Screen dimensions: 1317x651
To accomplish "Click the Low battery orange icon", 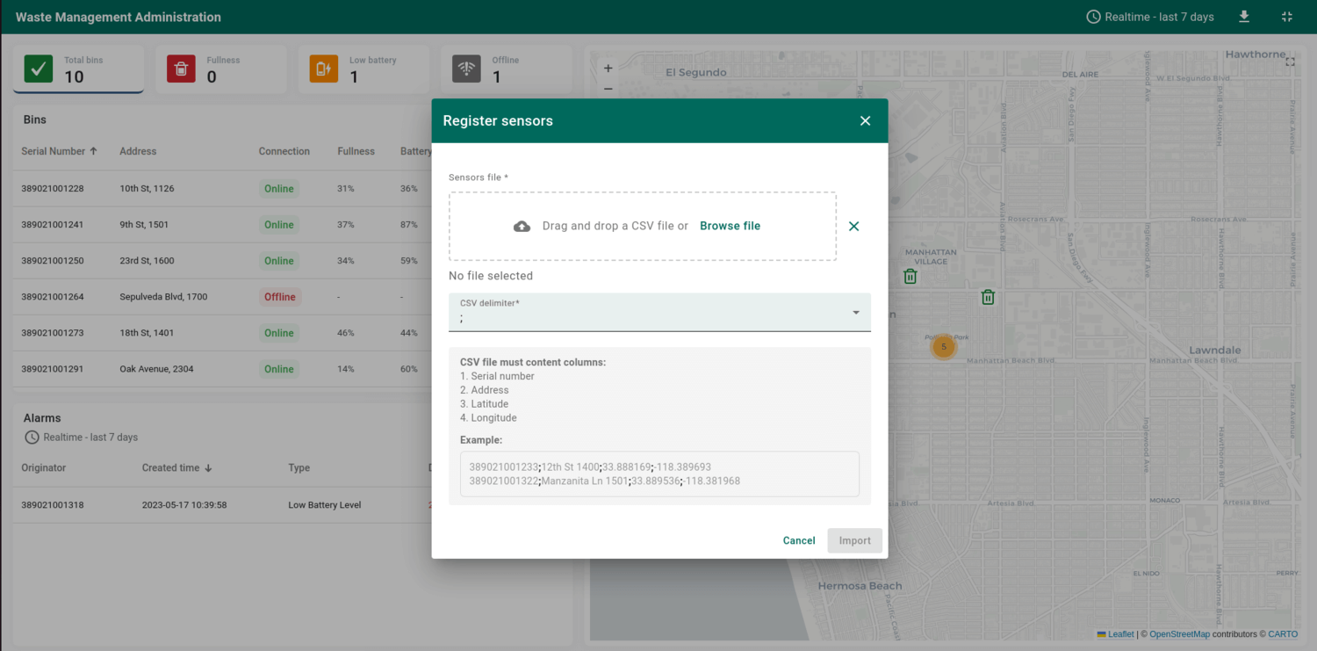I will pyautogui.click(x=323, y=69).
